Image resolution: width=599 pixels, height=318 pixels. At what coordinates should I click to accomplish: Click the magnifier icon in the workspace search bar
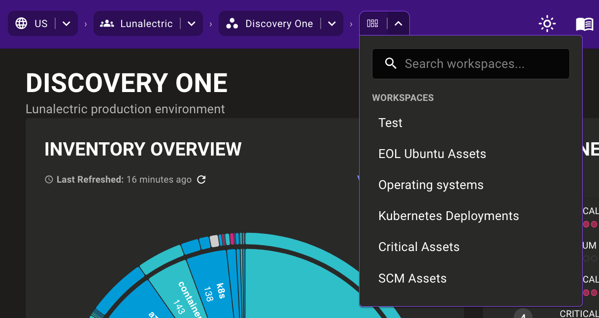tap(391, 64)
